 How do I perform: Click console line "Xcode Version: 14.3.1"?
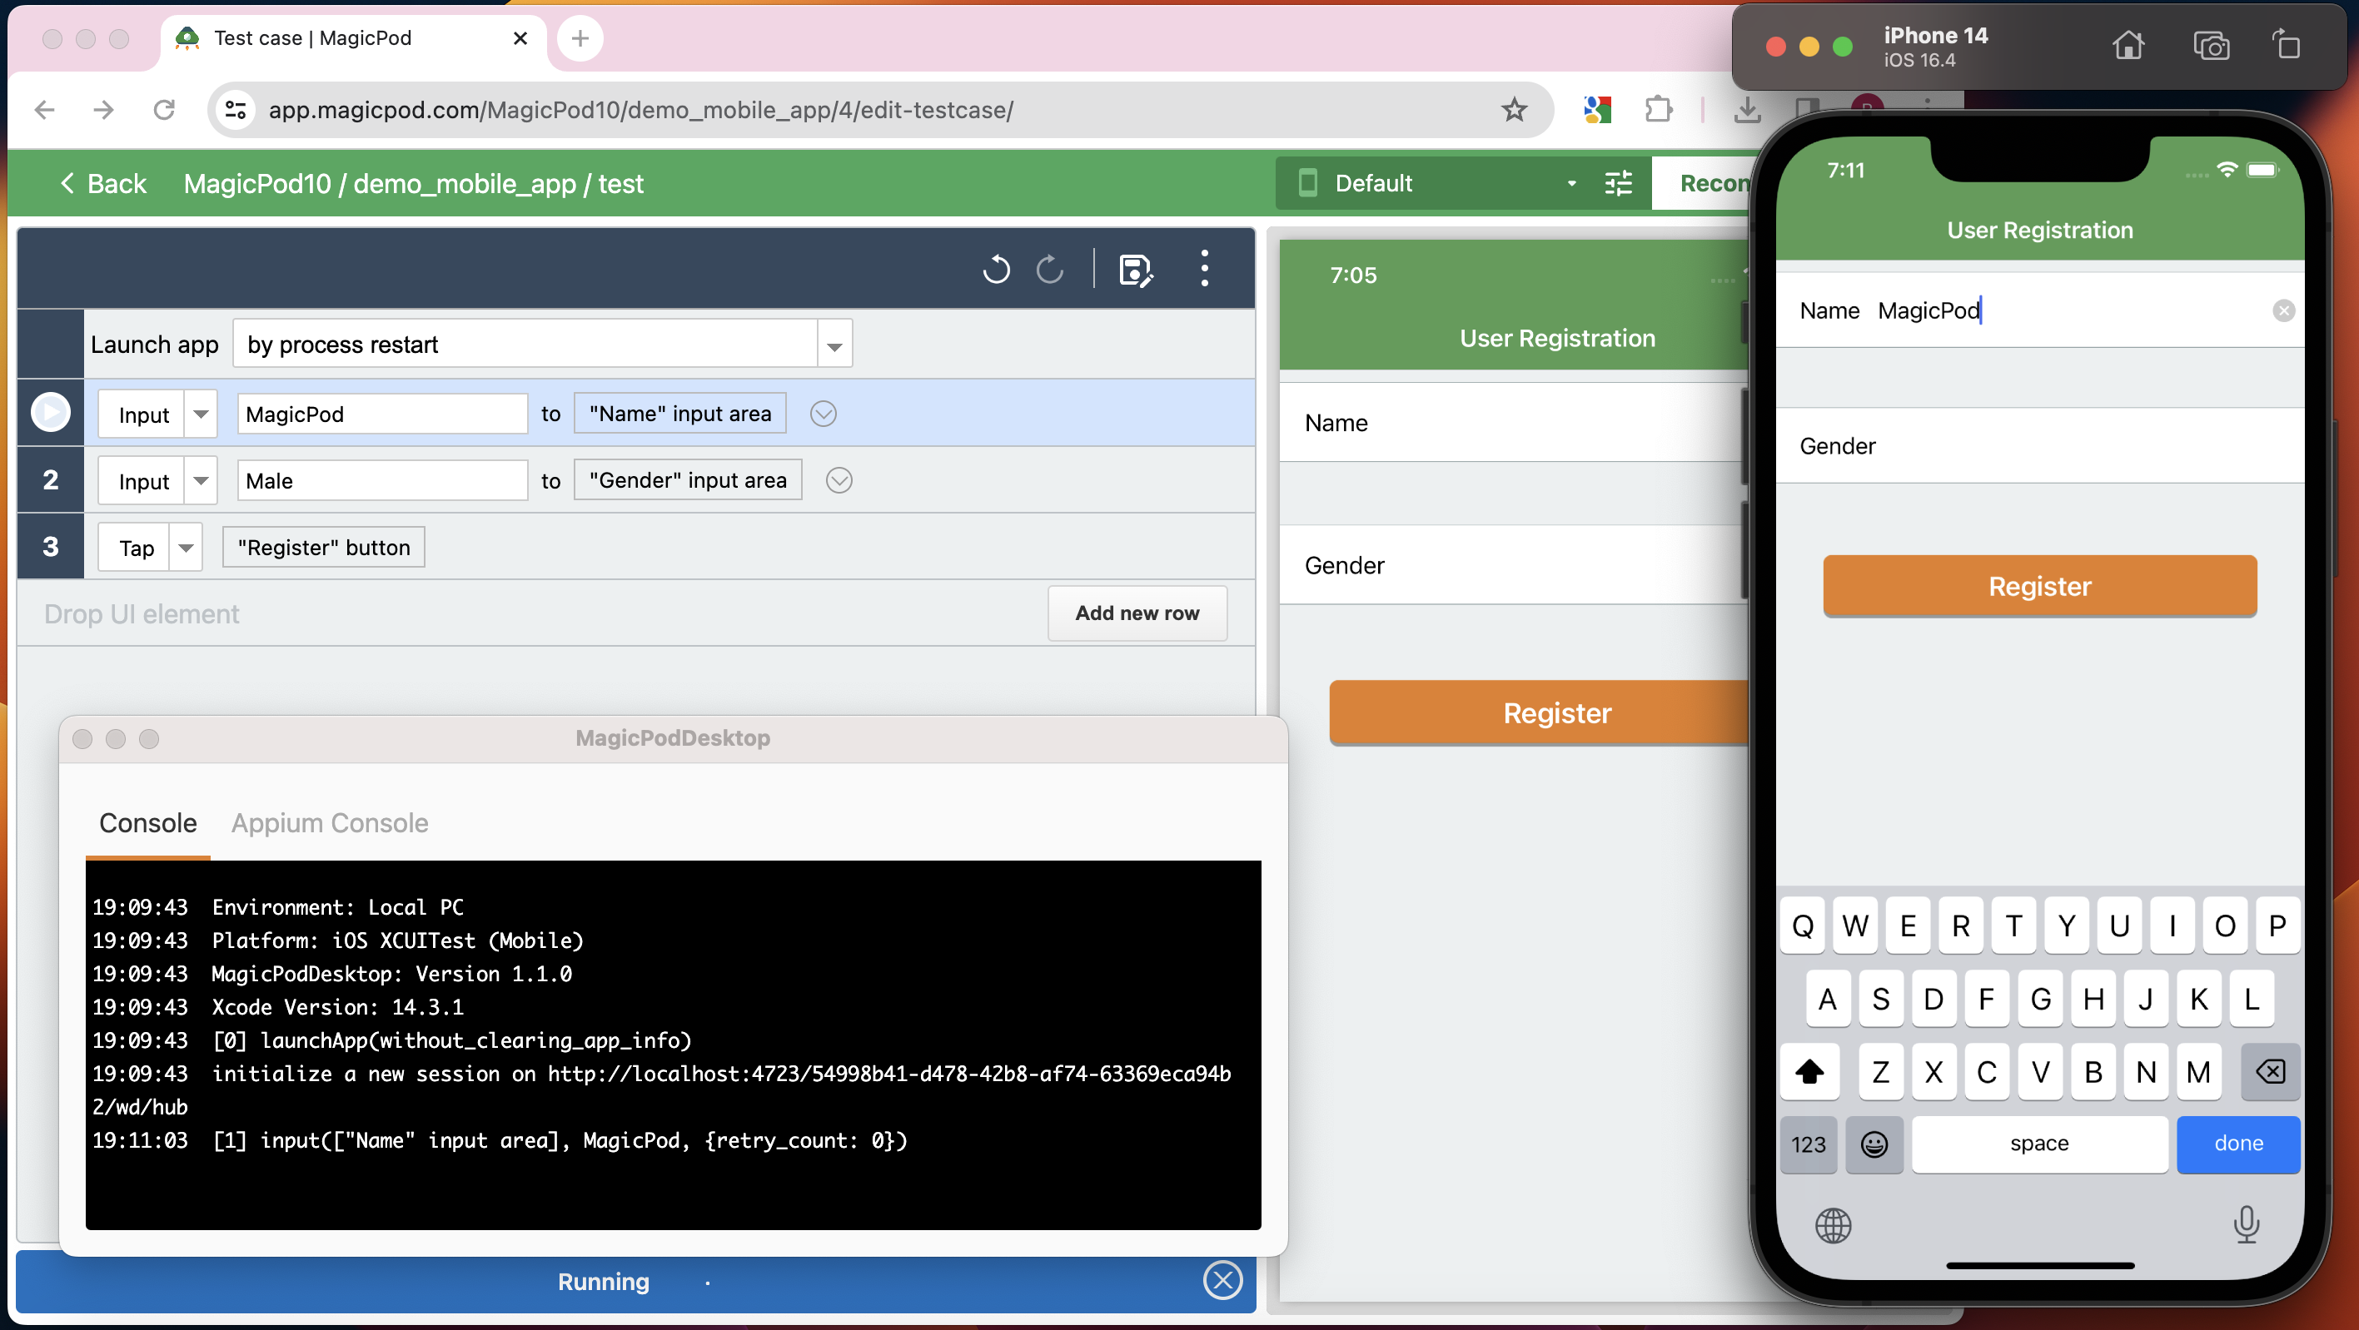tap(337, 1007)
